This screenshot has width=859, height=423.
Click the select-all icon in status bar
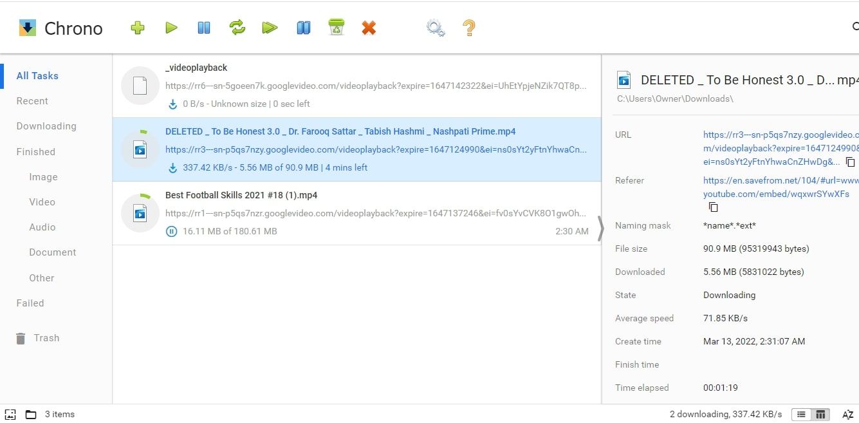tap(10, 414)
